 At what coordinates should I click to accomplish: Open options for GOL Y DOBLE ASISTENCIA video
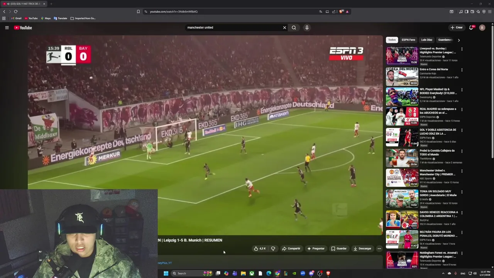(x=462, y=131)
